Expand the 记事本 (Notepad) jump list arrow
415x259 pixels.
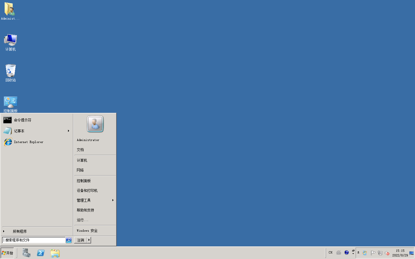tap(68, 131)
